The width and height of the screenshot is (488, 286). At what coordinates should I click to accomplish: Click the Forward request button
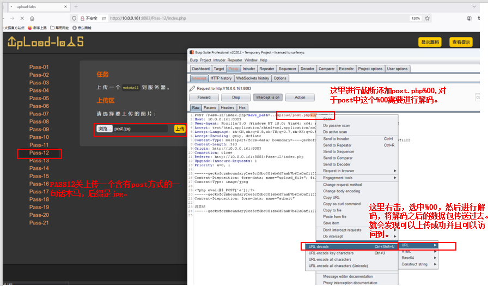[x=204, y=98]
